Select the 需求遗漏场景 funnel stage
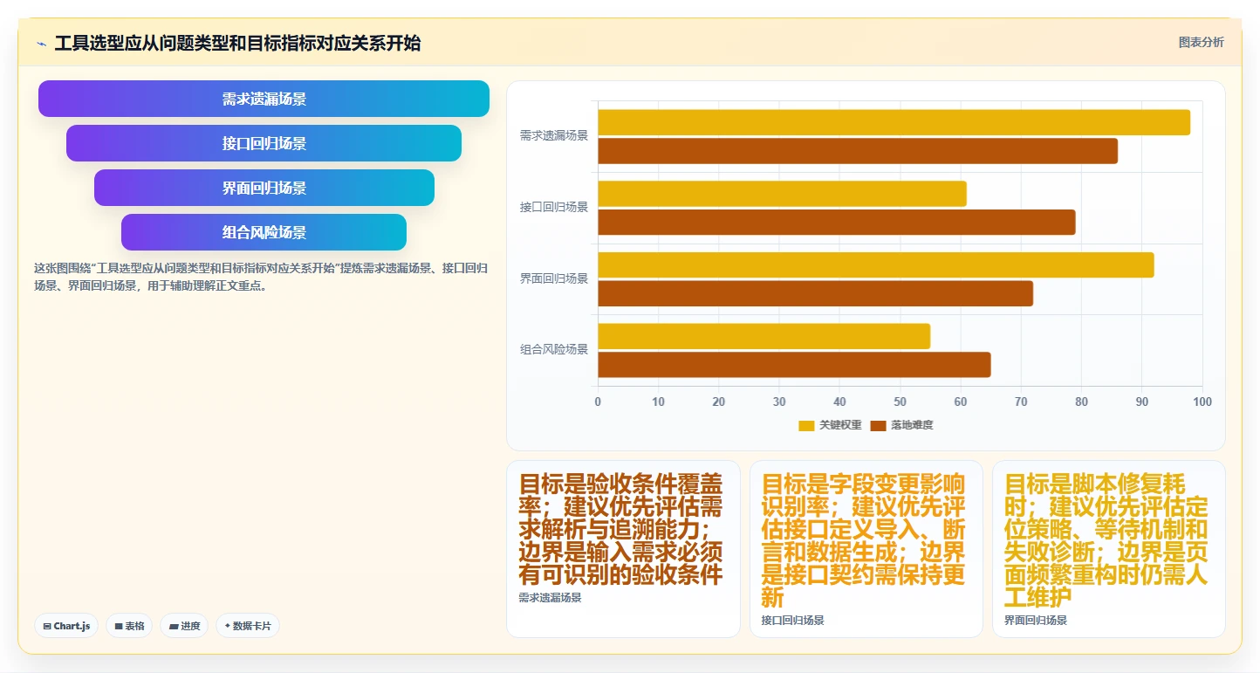The height and width of the screenshot is (673, 1260). [x=264, y=99]
